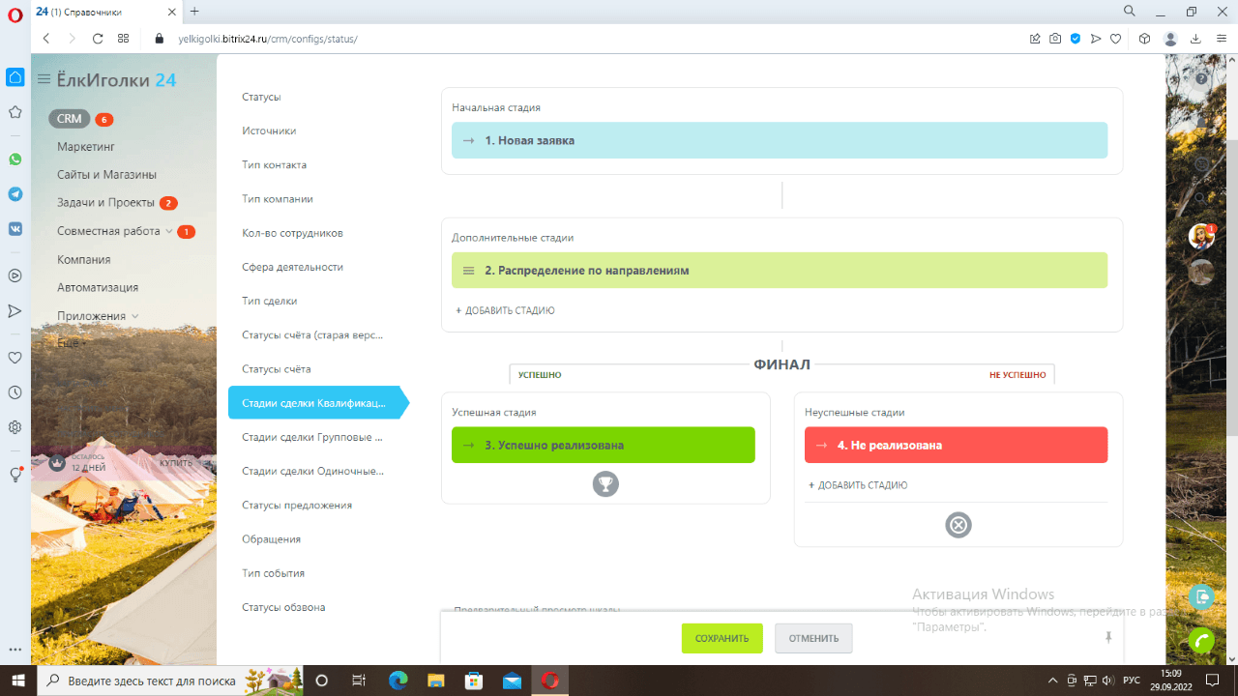This screenshot has height=696, width=1238.
Task: Expand the Совместная работа submenu
Action: click(x=169, y=231)
